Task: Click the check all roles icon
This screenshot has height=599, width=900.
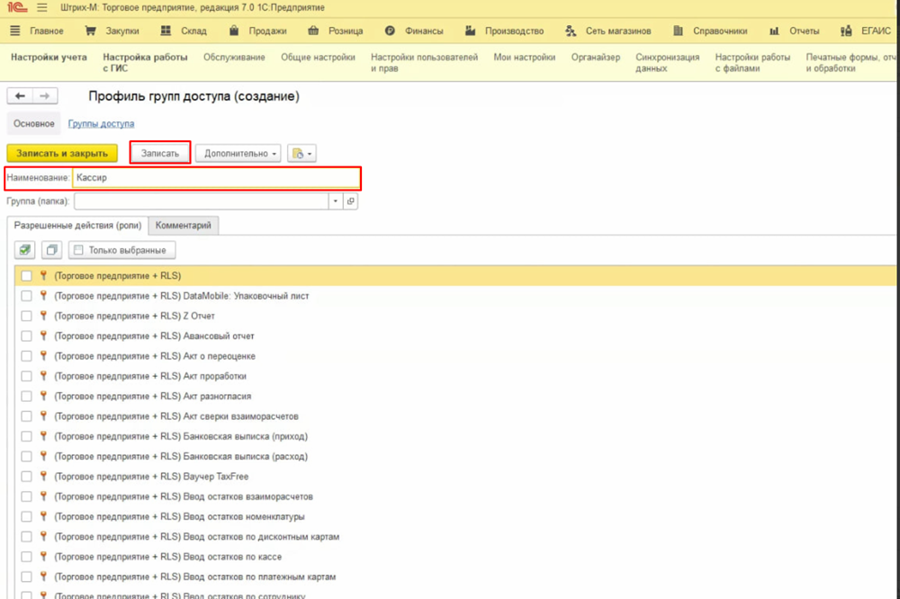Action: [x=25, y=250]
